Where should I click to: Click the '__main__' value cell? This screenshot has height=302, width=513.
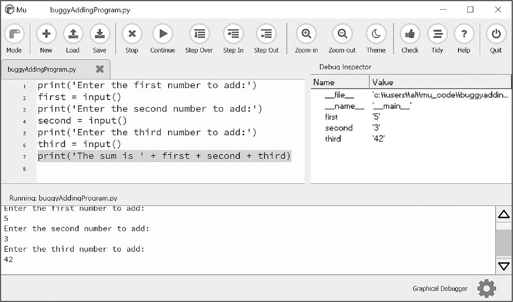click(x=392, y=107)
